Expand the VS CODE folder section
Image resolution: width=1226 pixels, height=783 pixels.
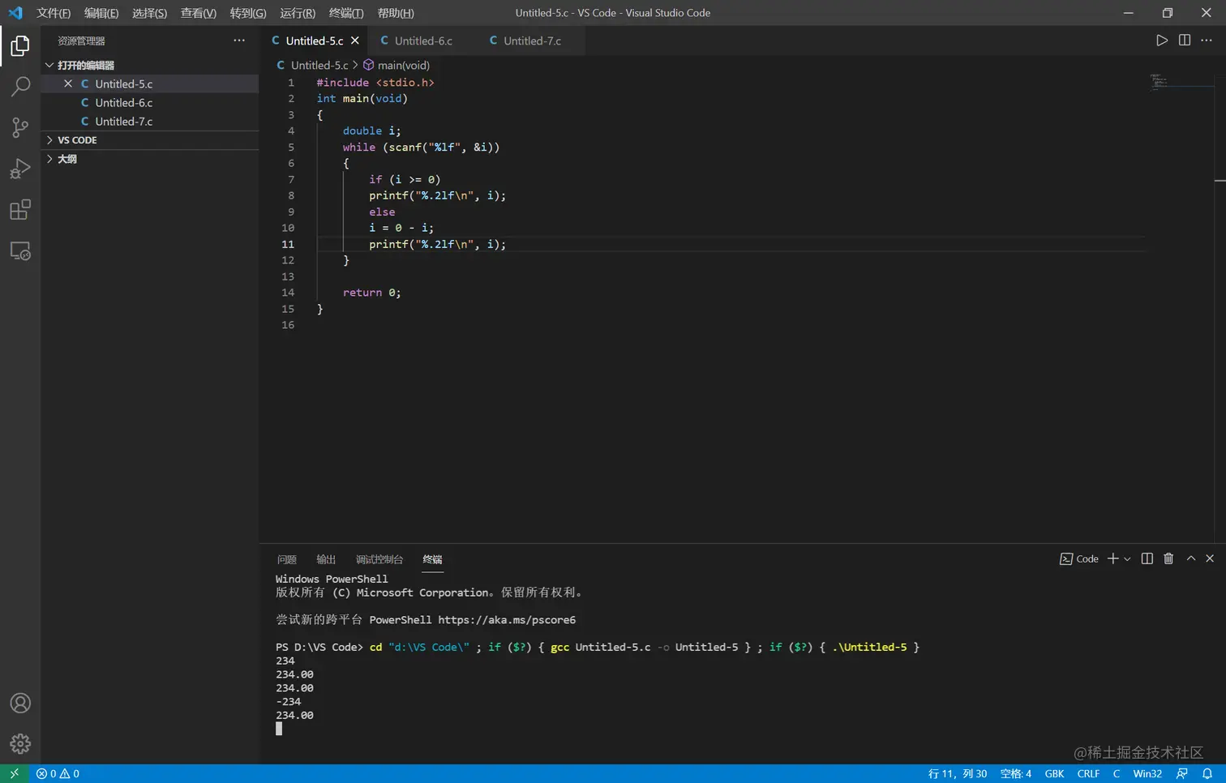tap(49, 140)
